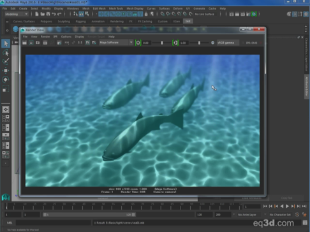310x232 pixels.
Task: Click the Open Scene folder icon
Action: coord(43,14)
